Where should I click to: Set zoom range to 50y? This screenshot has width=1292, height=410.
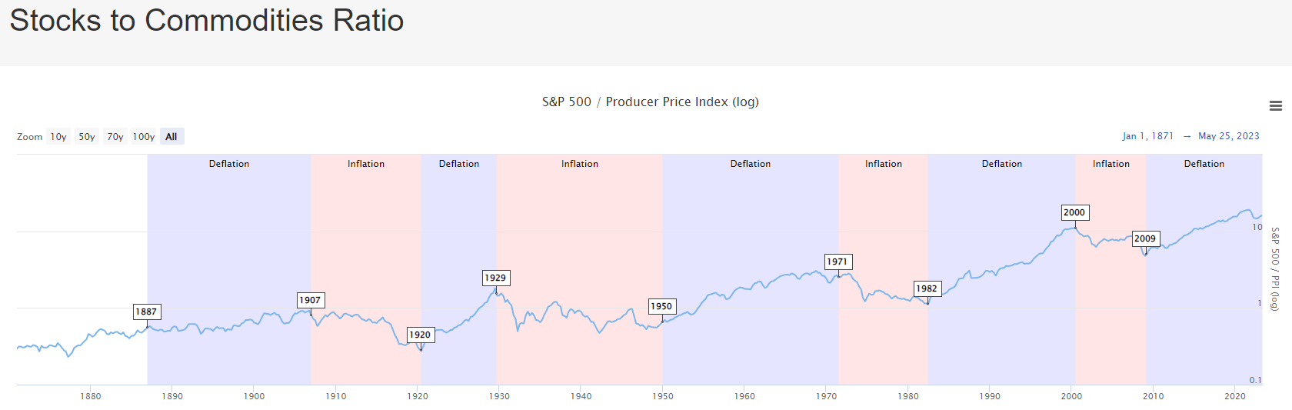coord(87,137)
